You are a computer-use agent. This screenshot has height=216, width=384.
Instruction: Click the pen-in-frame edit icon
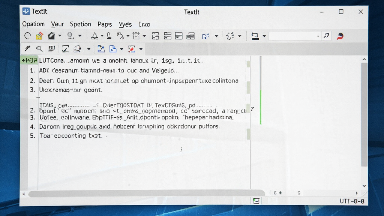[65, 49]
